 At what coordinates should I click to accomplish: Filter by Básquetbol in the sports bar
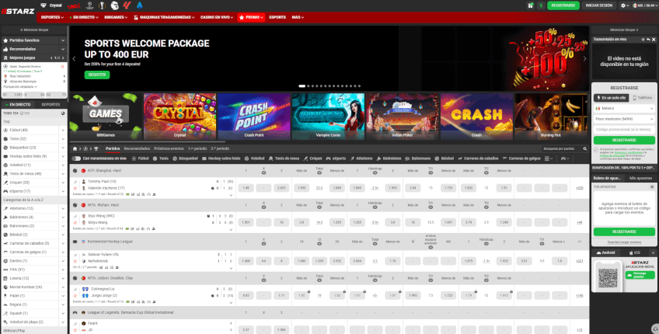184,158
